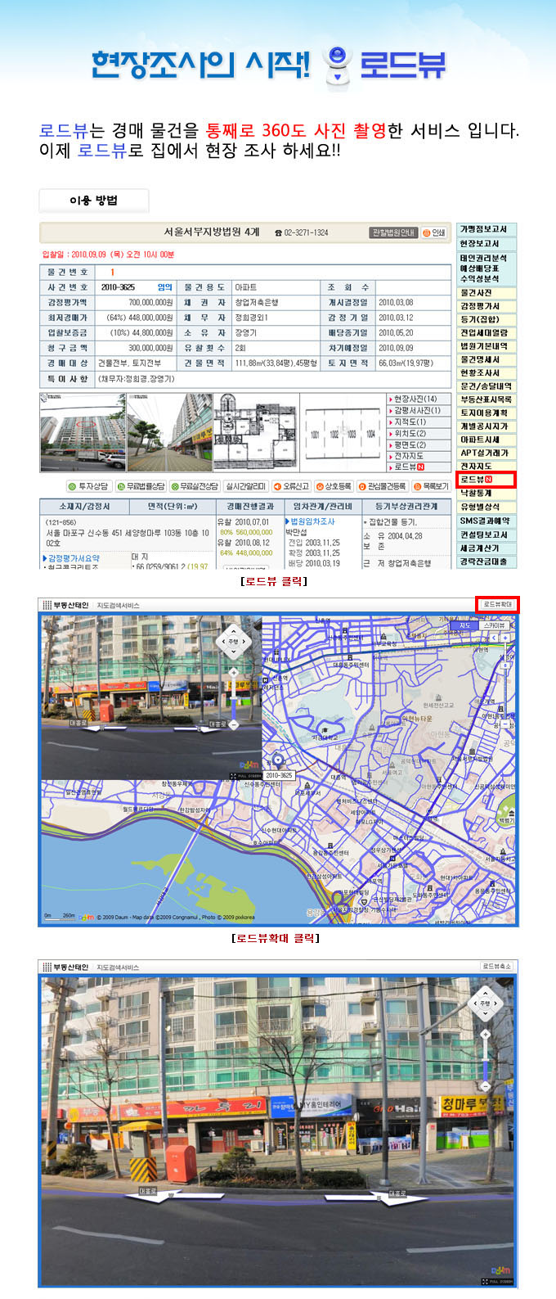Click the 관할법원안내 button
The image size is (556, 1299).
[393, 233]
